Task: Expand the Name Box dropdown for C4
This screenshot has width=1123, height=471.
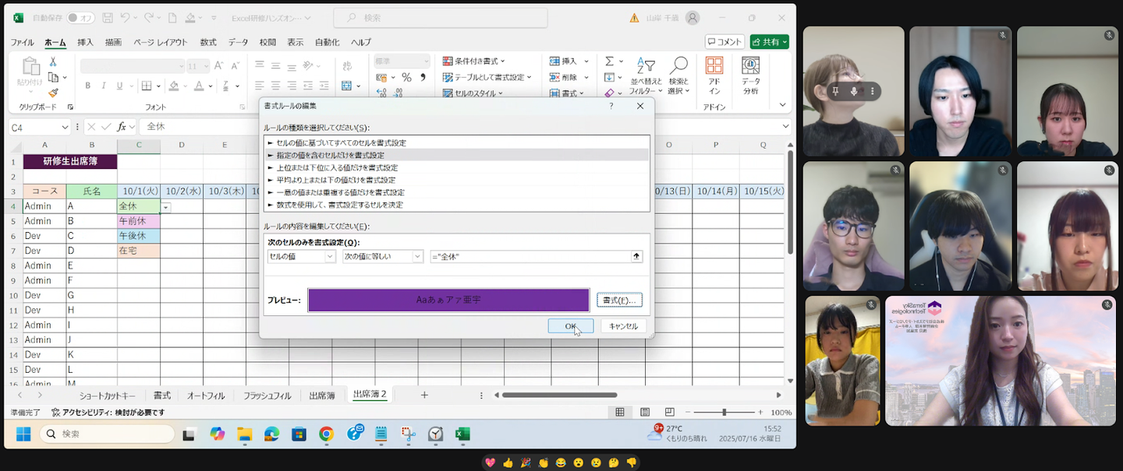Action: 65,127
